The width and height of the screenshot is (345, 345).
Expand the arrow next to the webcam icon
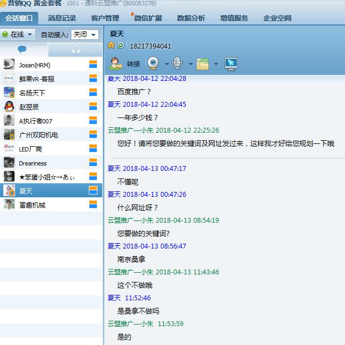pyautogui.click(x=166, y=64)
